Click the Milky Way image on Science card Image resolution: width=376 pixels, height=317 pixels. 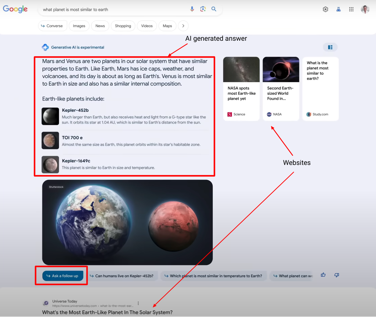pos(242,70)
